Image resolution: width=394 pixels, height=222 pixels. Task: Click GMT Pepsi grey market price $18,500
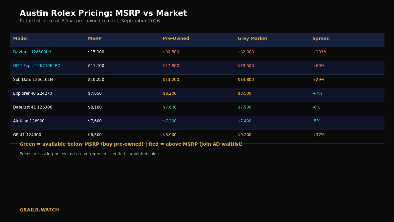point(246,66)
